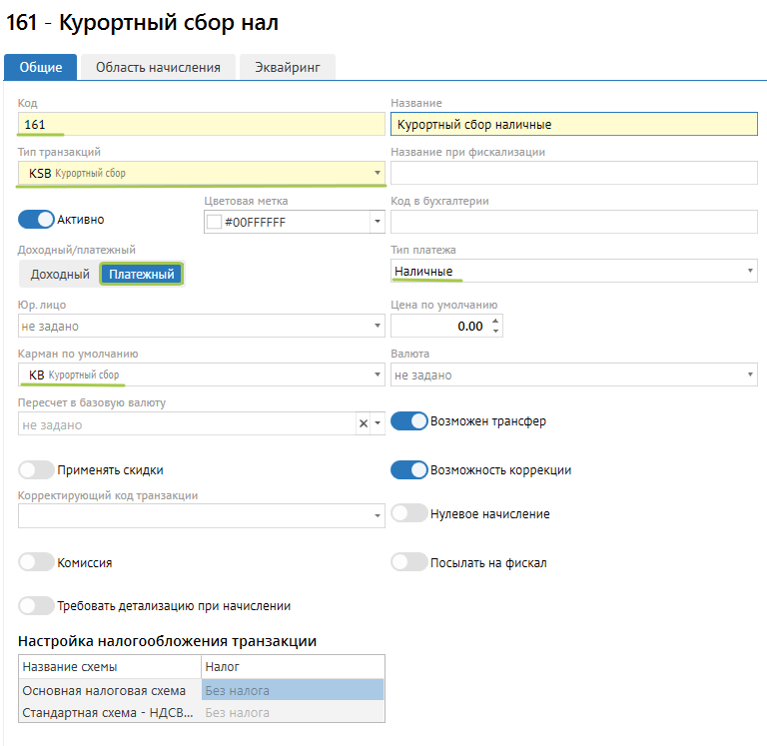This screenshot has height=746, width=767.
Task: Click the Цветовая метка color swatch
Action: (214, 222)
